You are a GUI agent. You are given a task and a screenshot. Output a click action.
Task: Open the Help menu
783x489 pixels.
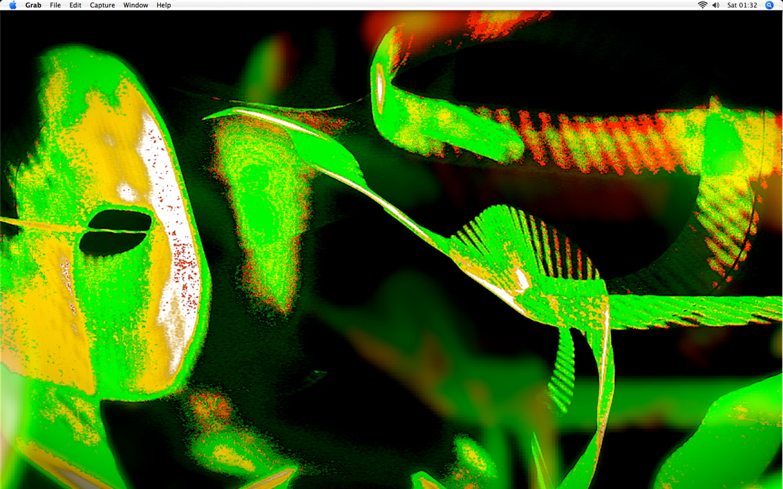coord(163,5)
